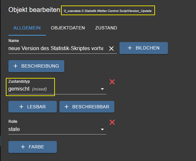Clear the Name field with X icon
The image size is (196, 161).
pyautogui.click(x=111, y=48)
